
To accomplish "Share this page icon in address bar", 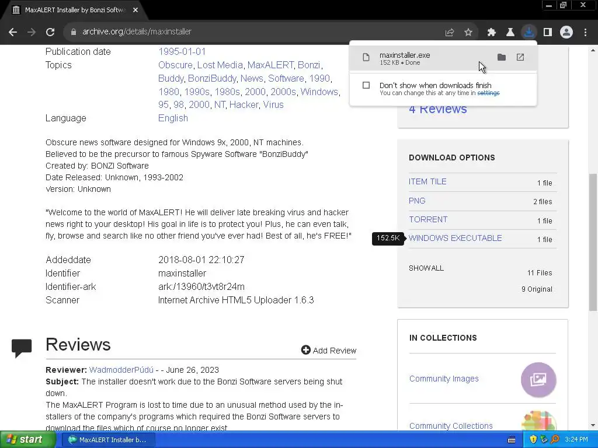I will (x=449, y=33).
